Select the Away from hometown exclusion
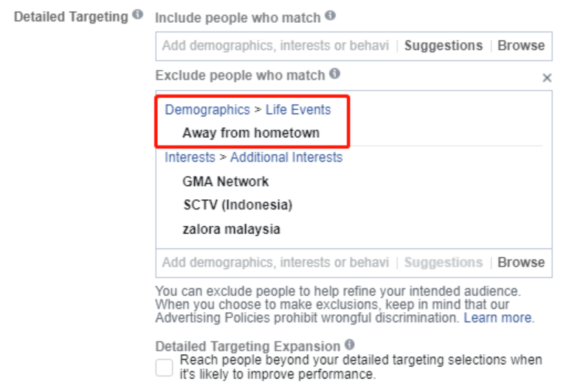The height and width of the screenshot is (388, 580). (x=251, y=133)
